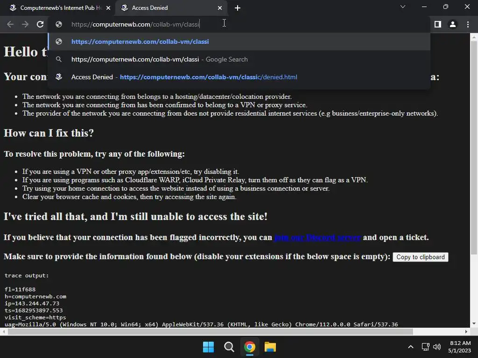Screen dimensions: 478x358
Task: Click the vertical scrollbar up arrow
Action: (x=474, y=38)
